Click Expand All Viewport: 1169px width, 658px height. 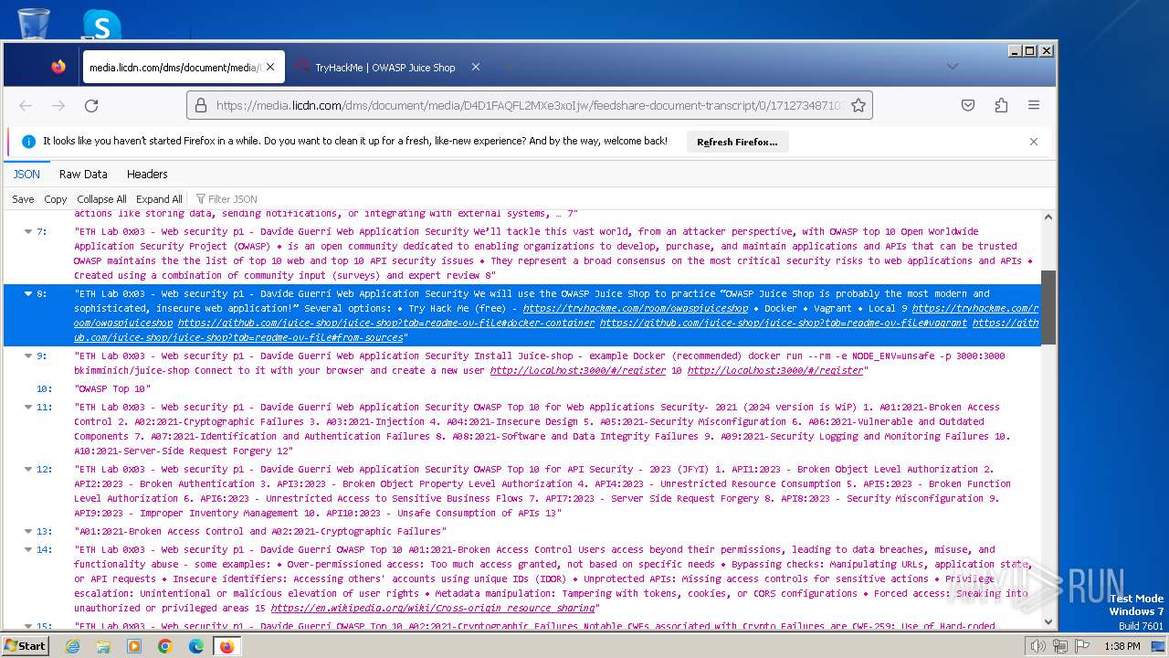pyautogui.click(x=159, y=199)
